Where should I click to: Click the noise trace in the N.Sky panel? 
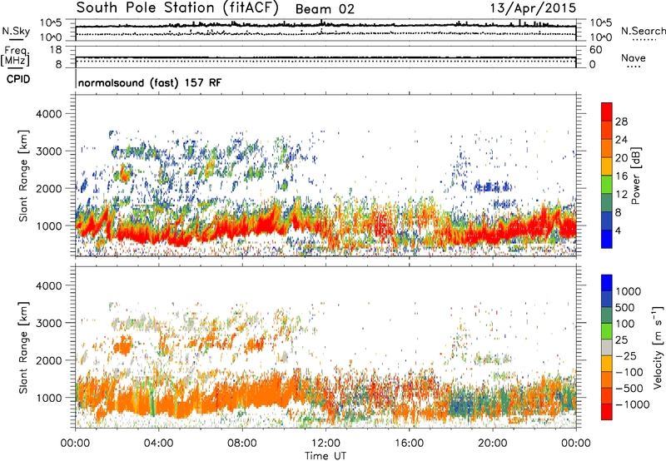coord(326,26)
